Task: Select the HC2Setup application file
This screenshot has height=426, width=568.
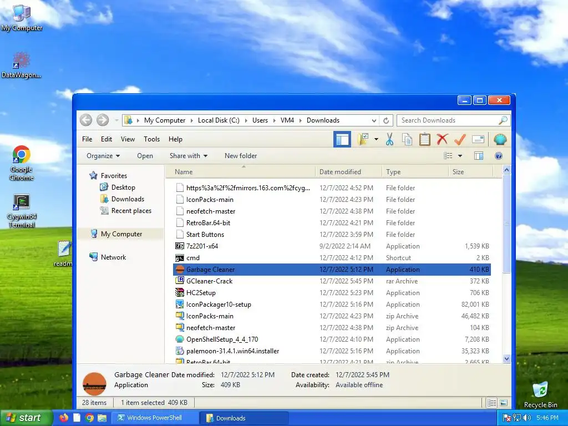Action: click(332, 293)
